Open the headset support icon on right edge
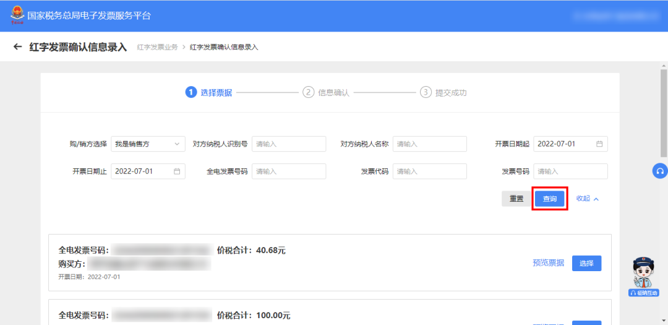 click(x=660, y=171)
